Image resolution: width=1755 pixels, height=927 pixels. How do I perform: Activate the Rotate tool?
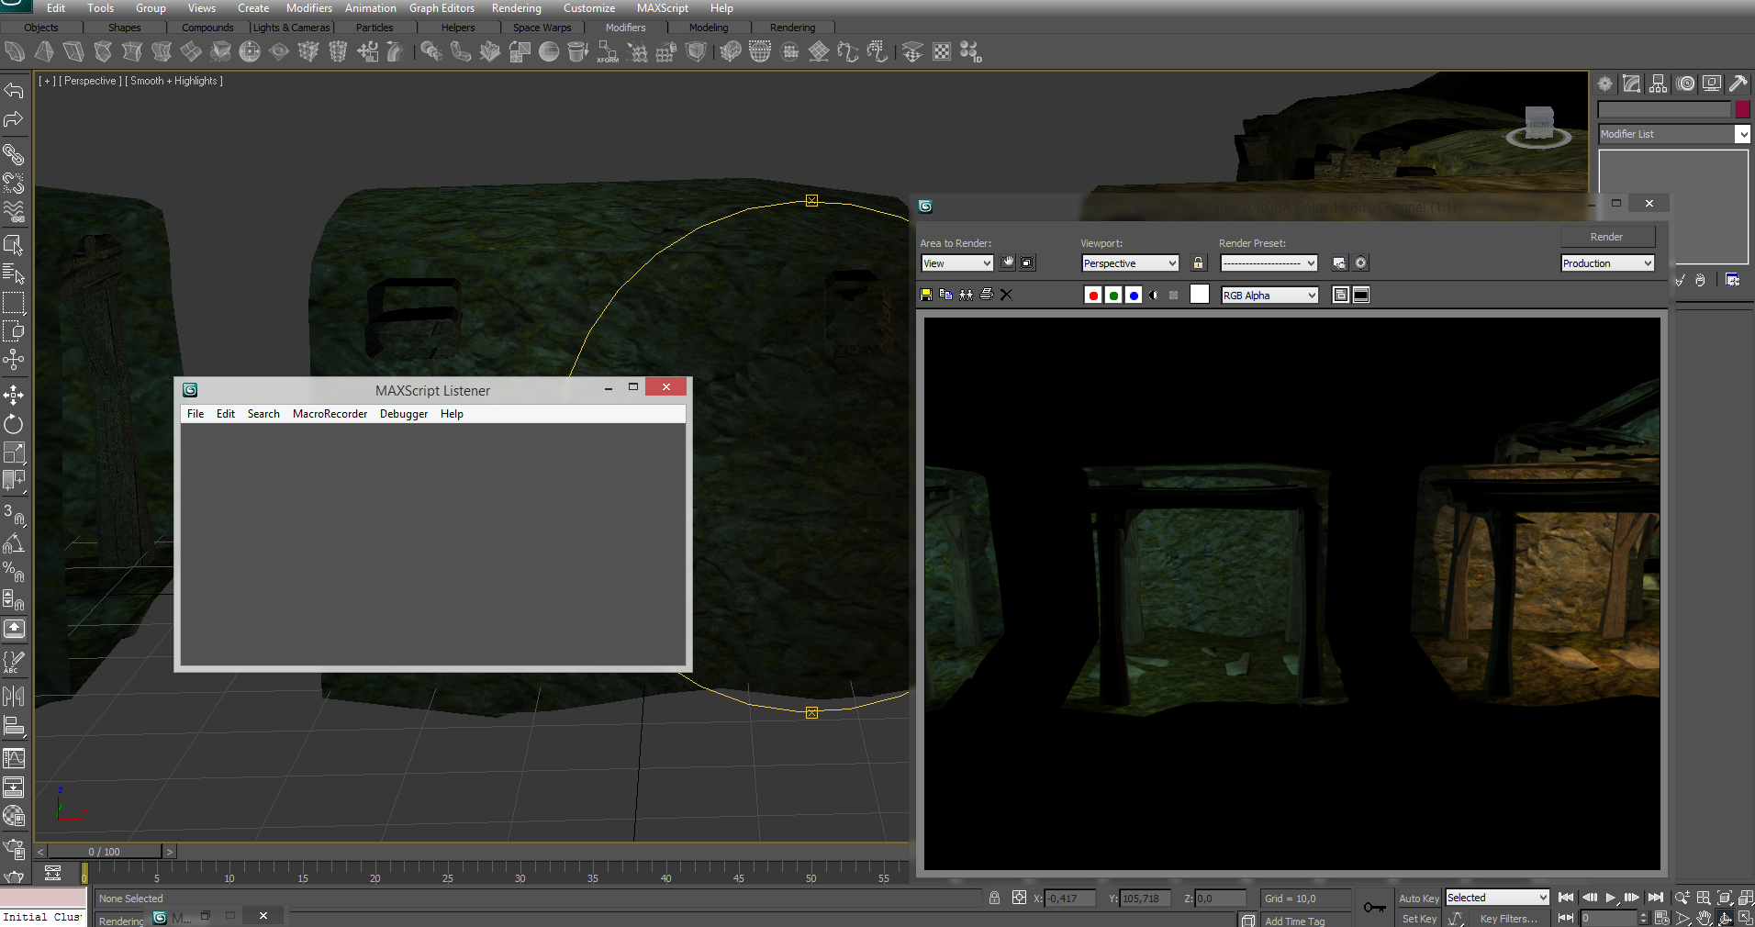(x=14, y=424)
